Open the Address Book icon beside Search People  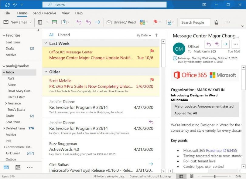[x=216, y=22]
